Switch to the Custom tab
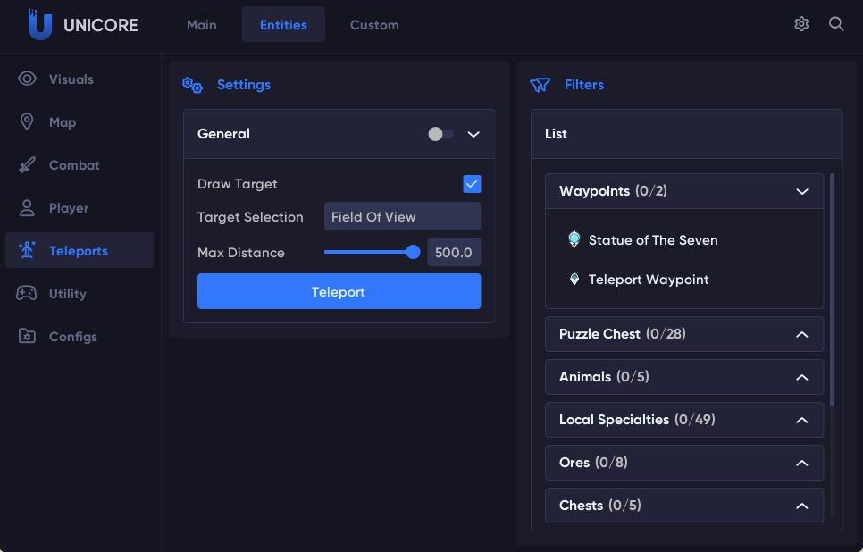This screenshot has height=552, width=863. pos(374,25)
